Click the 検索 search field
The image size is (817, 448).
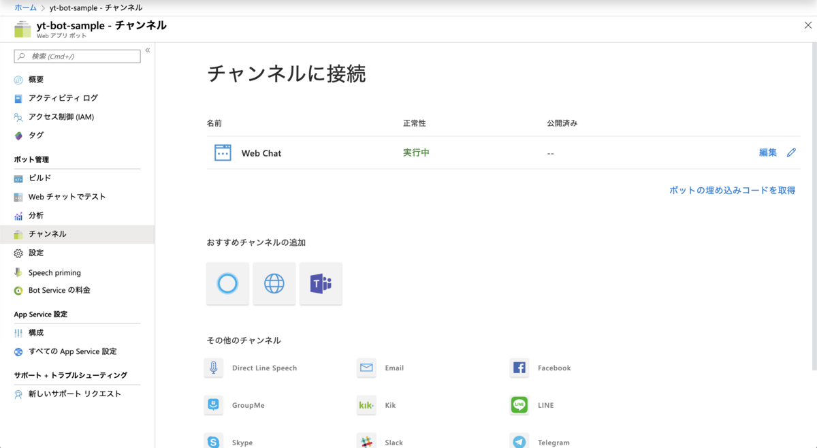coord(77,56)
